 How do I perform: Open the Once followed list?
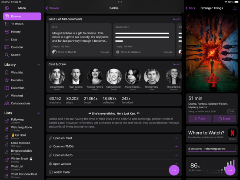pos(22,144)
